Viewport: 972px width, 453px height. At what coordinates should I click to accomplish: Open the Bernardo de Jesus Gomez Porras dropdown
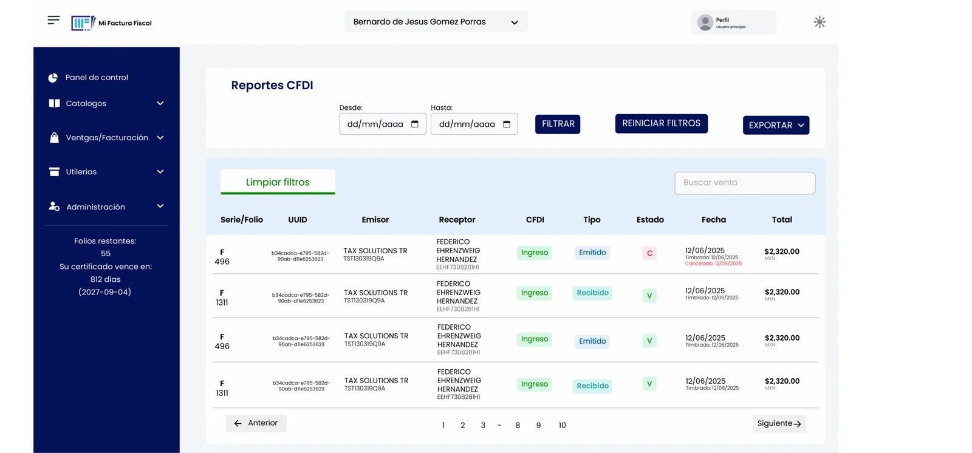[x=436, y=22]
